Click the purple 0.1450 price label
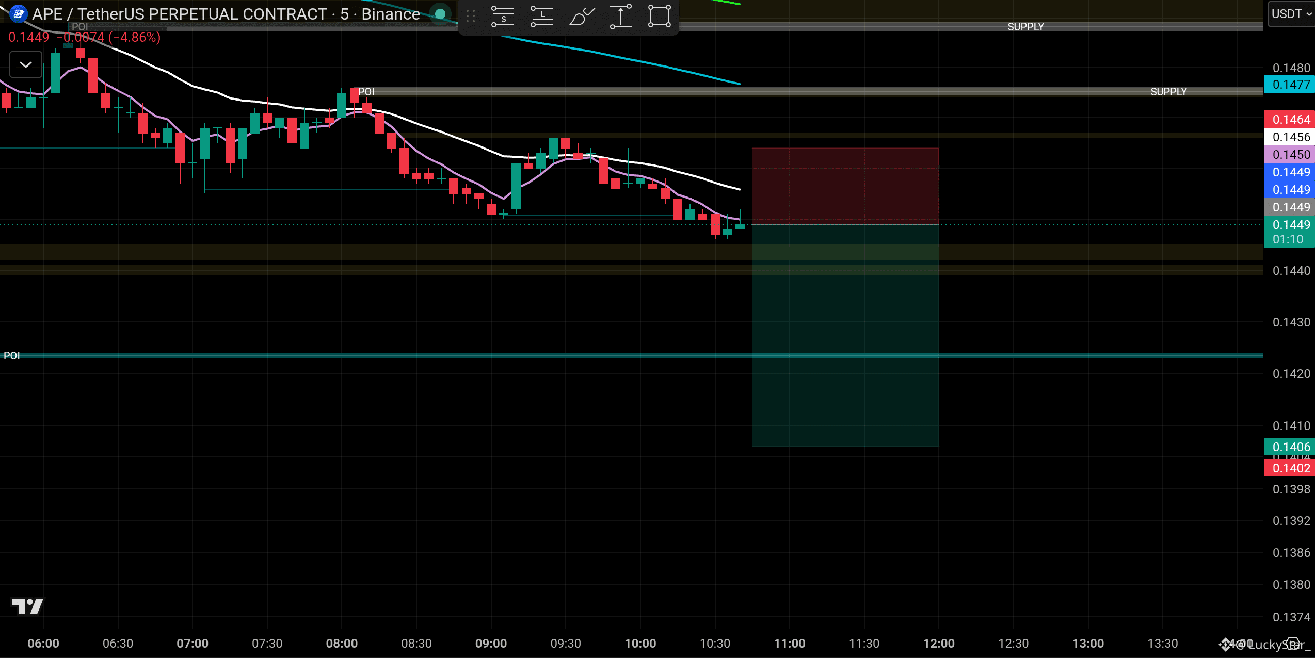1315x658 pixels. [x=1290, y=155]
